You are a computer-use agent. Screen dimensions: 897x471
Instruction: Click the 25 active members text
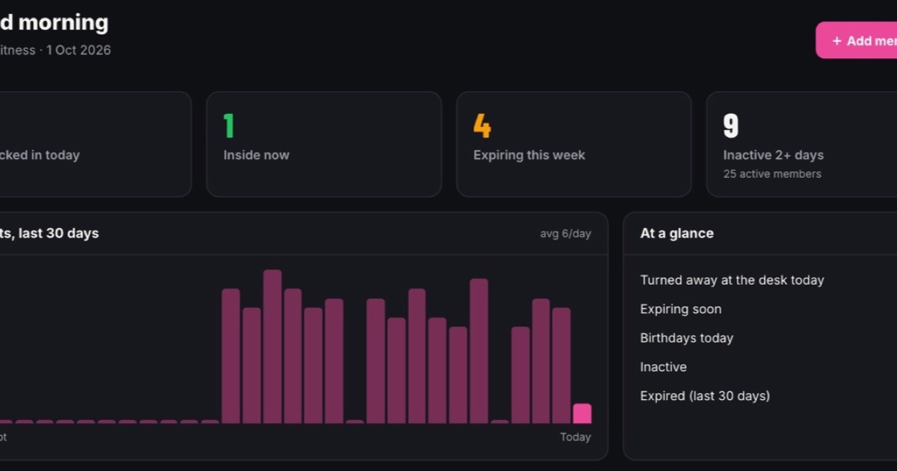tap(772, 173)
